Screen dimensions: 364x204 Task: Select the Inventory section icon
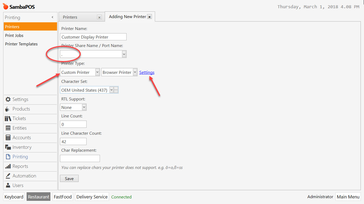(x=22, y=147)
